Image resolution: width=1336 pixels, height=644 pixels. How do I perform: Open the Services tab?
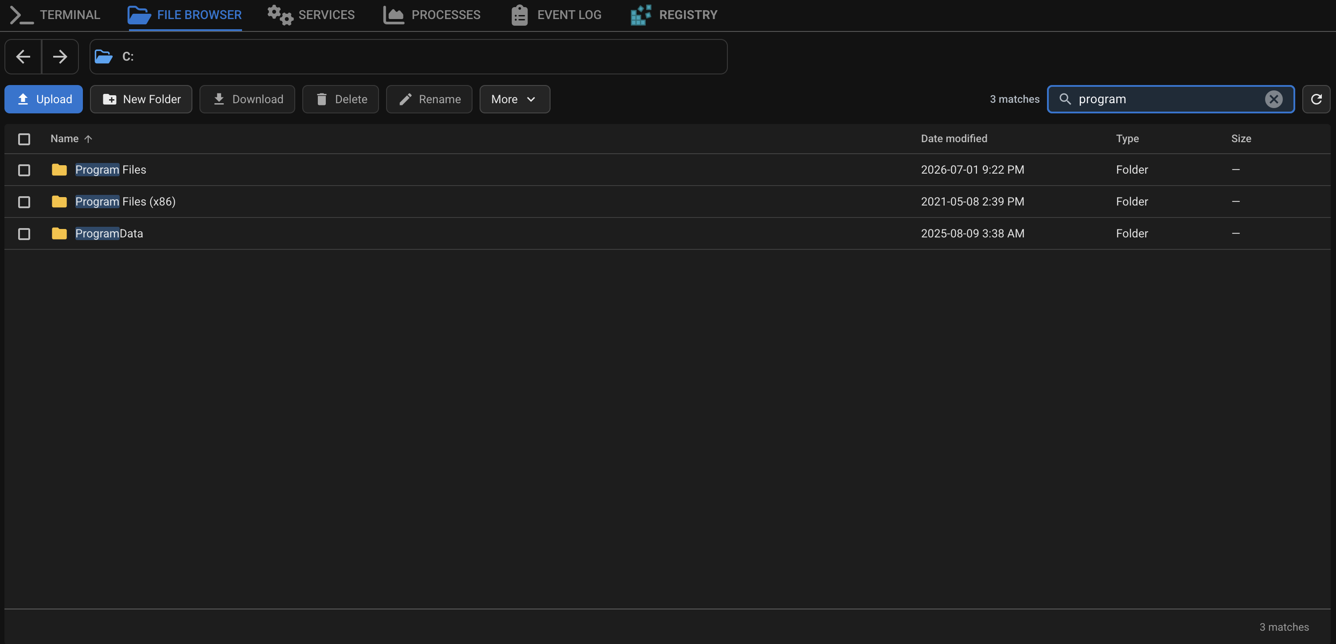311,15
